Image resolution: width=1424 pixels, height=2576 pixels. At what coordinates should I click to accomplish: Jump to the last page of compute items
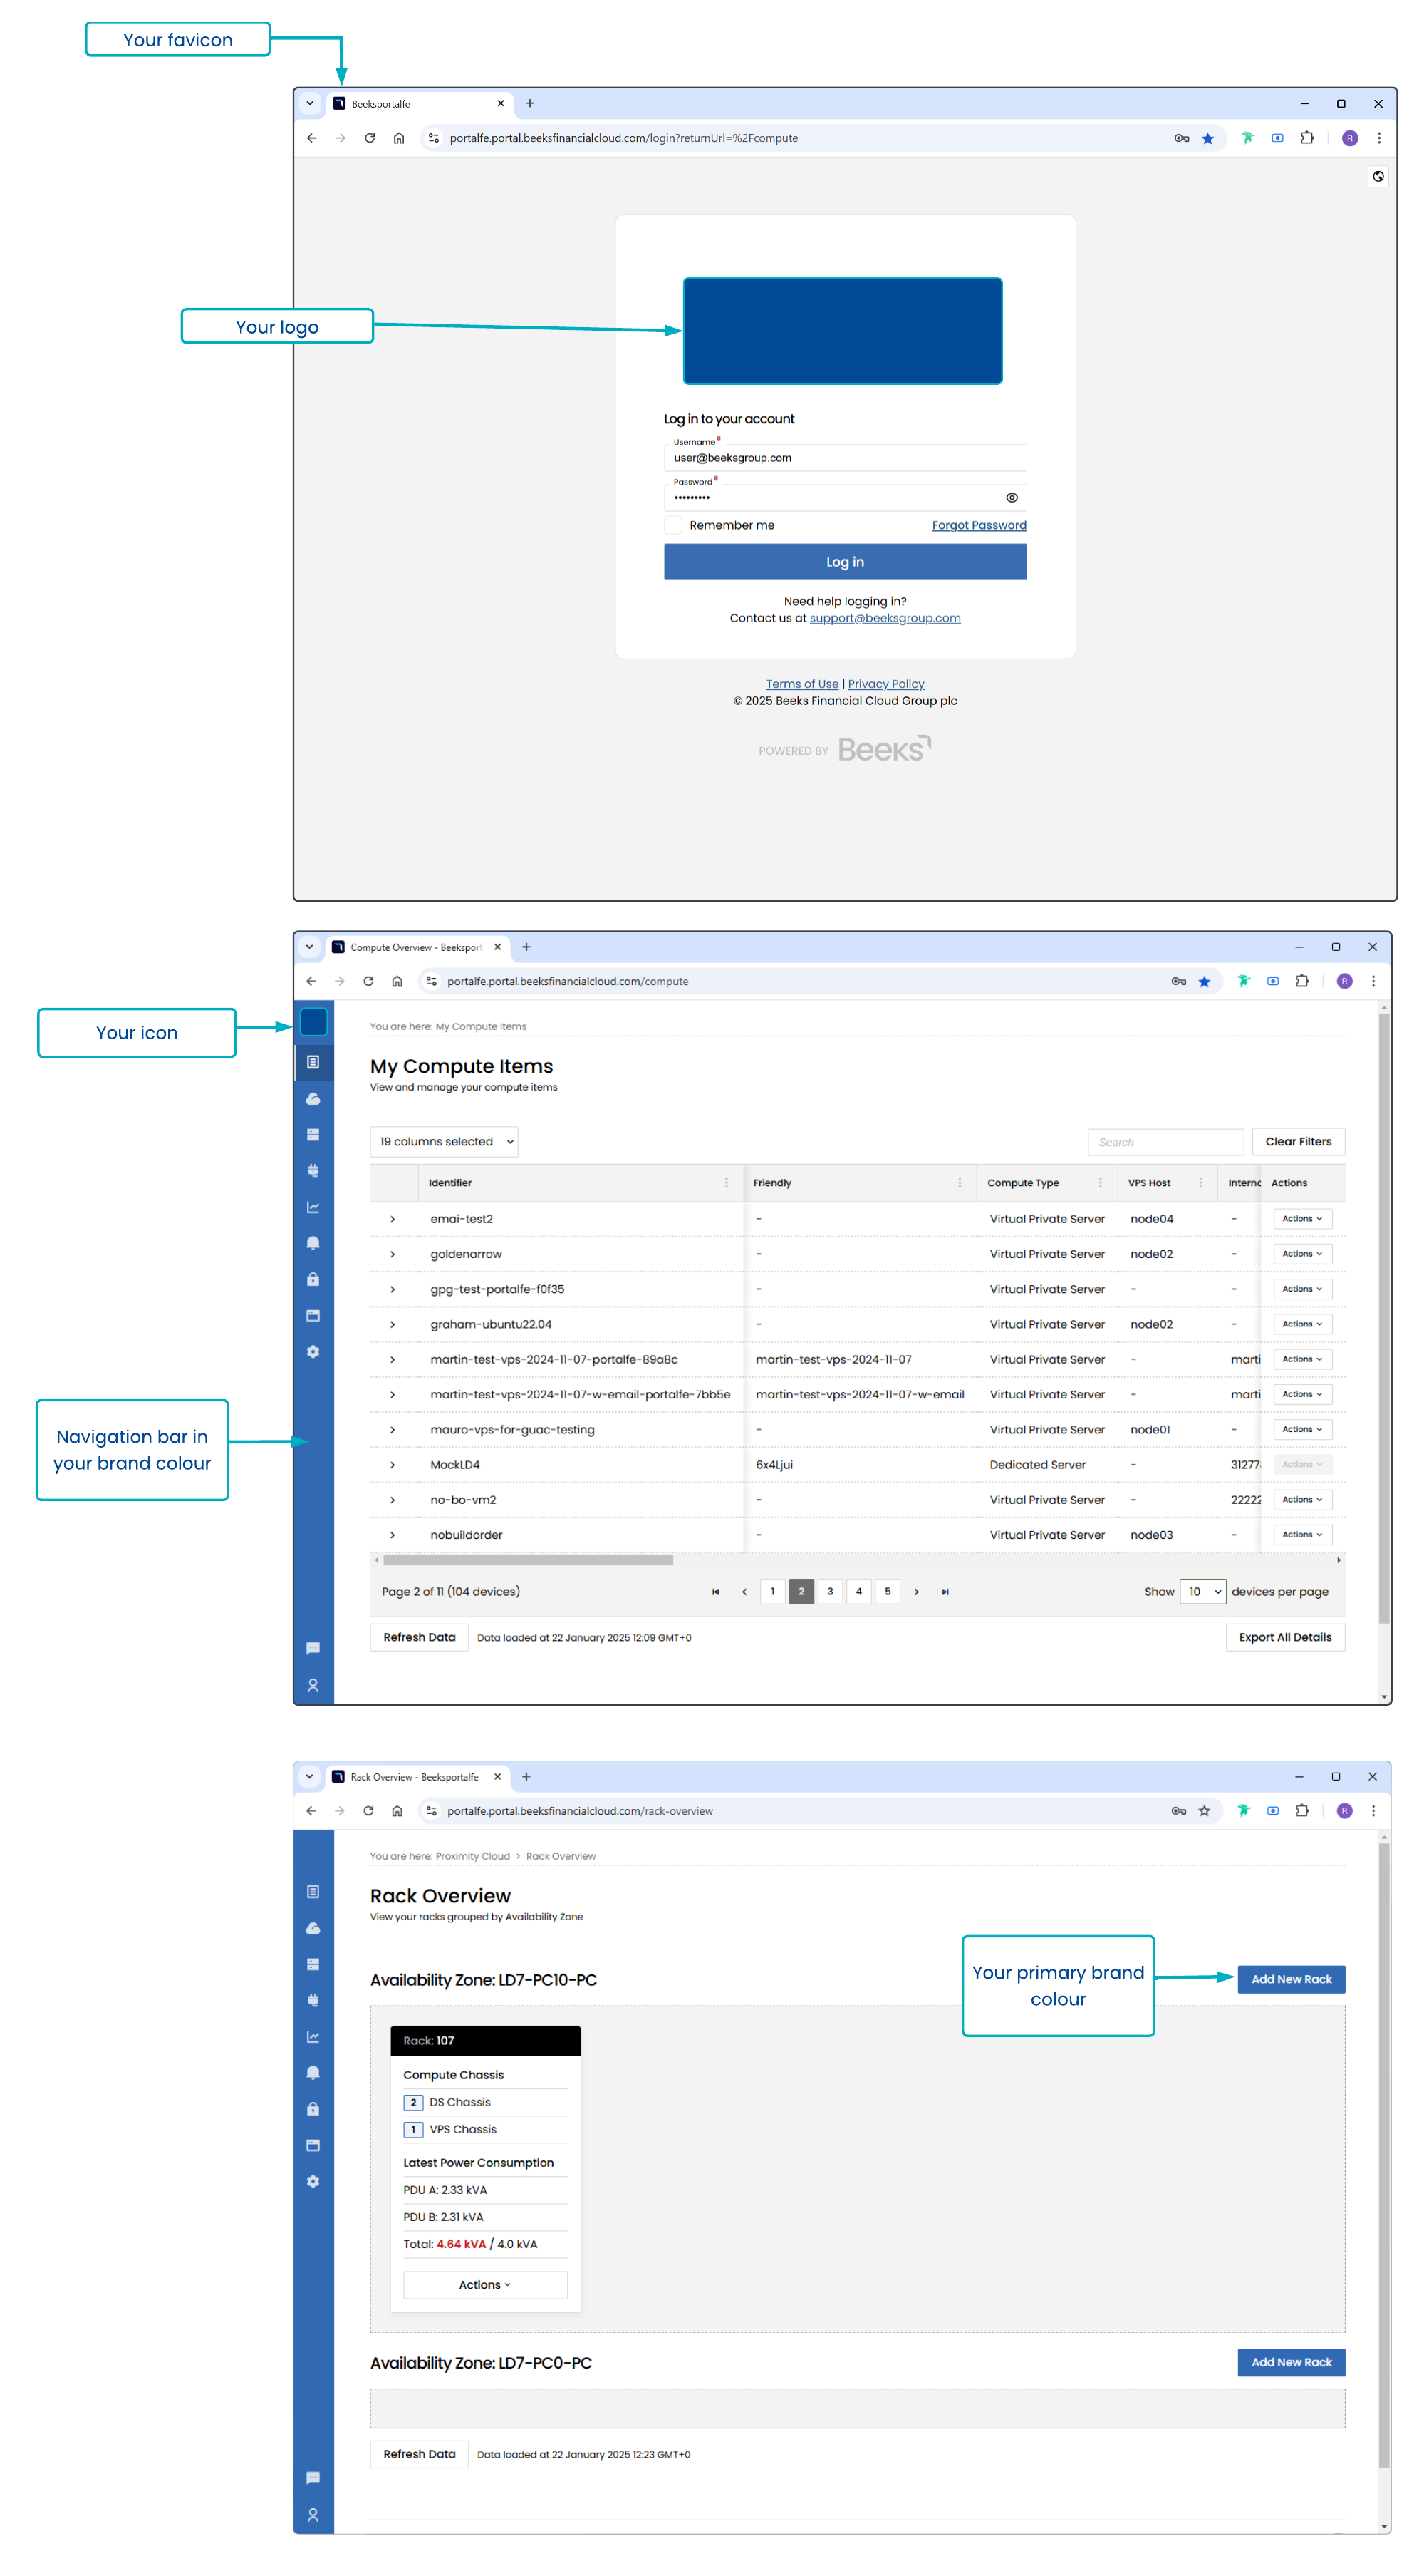click(945, 1592)
